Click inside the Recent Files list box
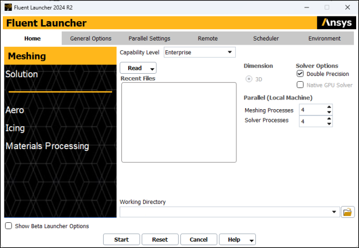359x248 pixels. [179, 122]
